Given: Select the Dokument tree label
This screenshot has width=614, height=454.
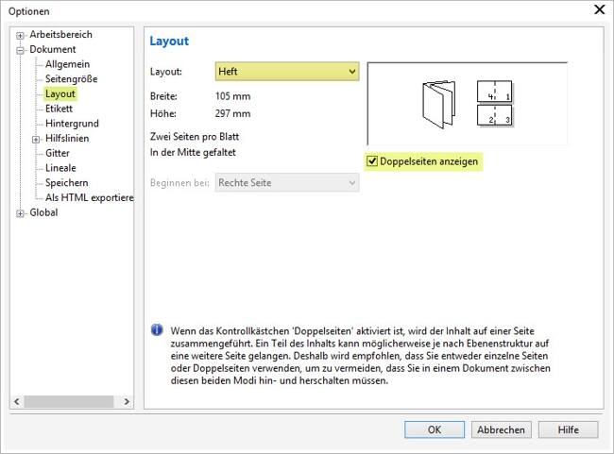Looking at the screenshot, I should pos(53,49).
